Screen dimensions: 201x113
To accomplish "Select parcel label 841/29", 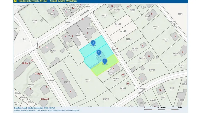I will [141, 58].
